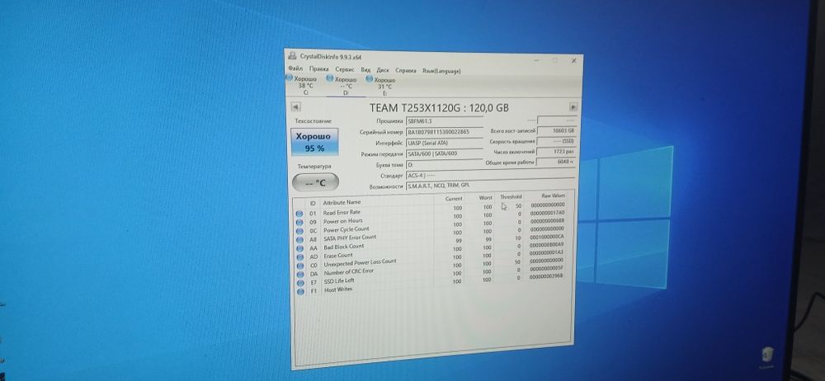
Task: Click status circle for Unexpected Power Loss Count
Action: 300,266
